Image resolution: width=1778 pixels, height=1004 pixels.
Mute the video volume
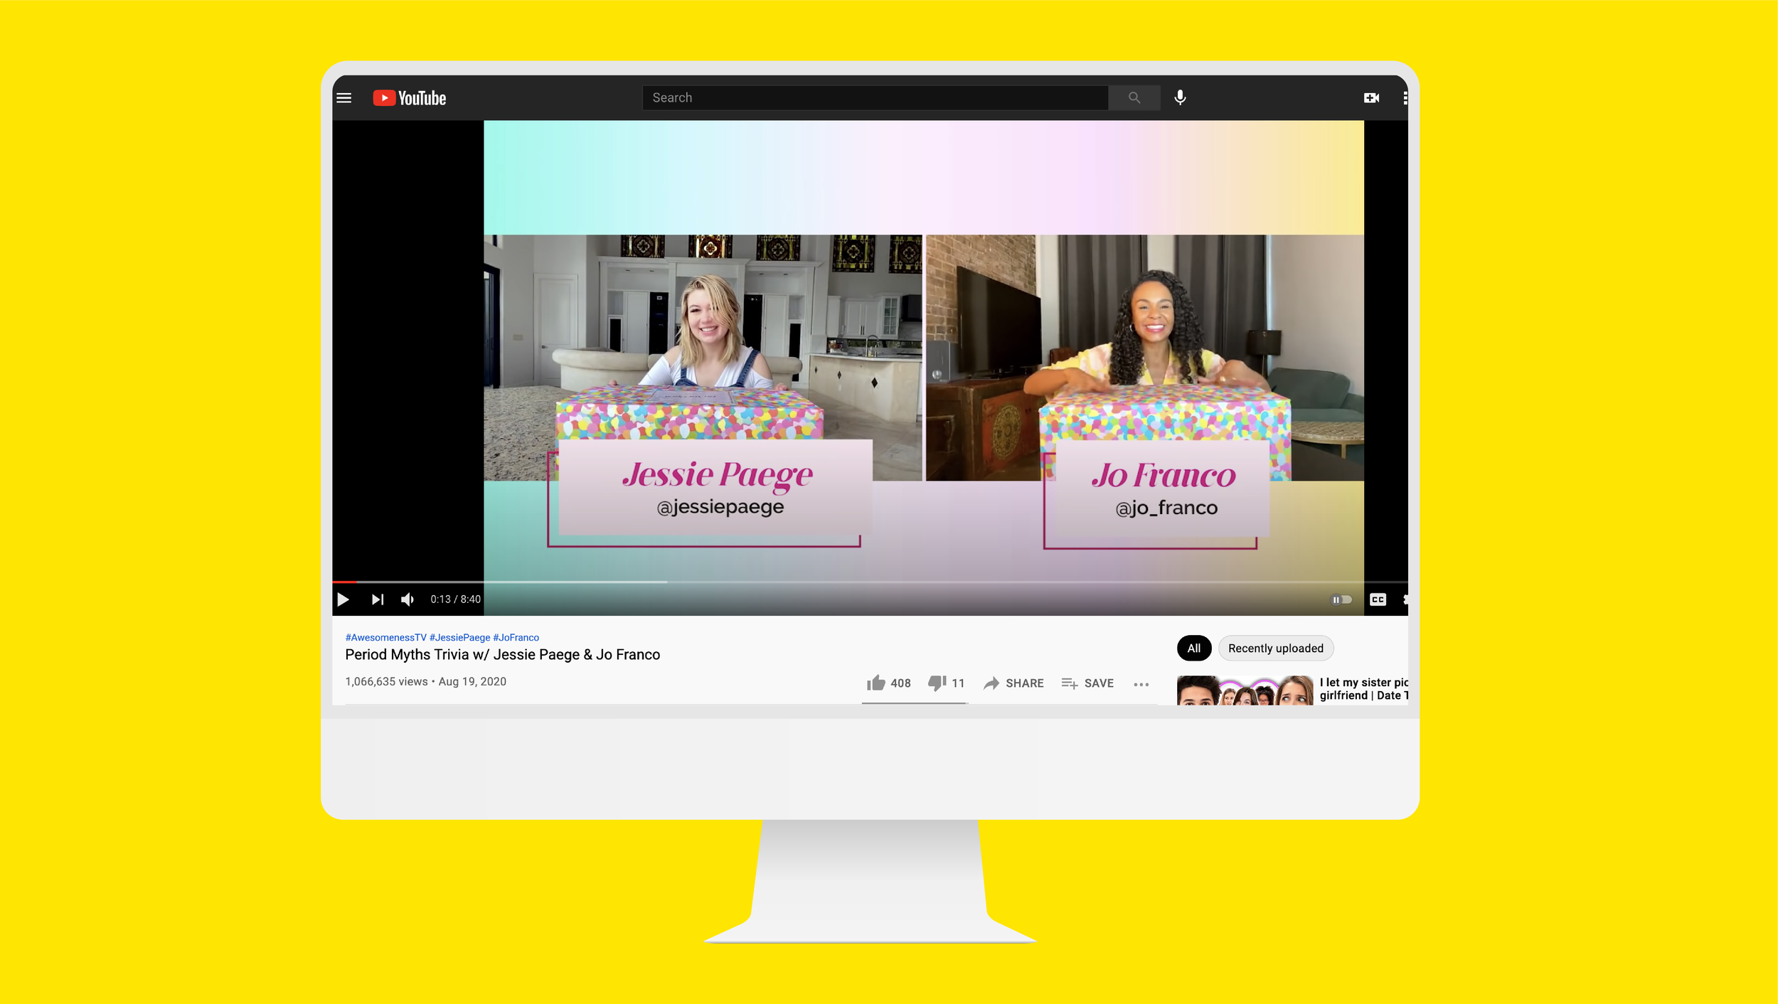point(408,599)
